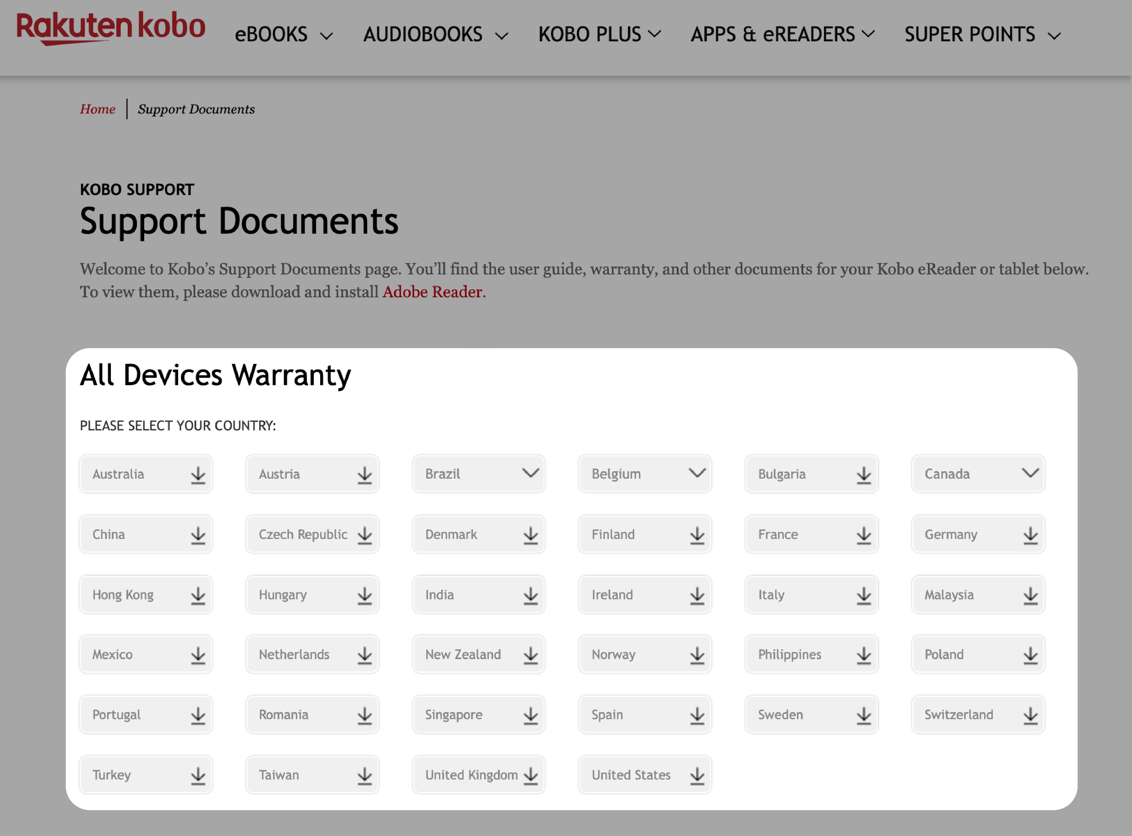Click the Norway download icon
Screen dimensions: 1132x836
(x=697, y=654)
